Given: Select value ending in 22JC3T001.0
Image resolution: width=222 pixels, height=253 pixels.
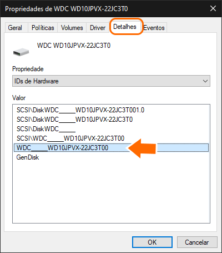Looking at the screenshot, I should pyautogui.click(x=80, y=110).
